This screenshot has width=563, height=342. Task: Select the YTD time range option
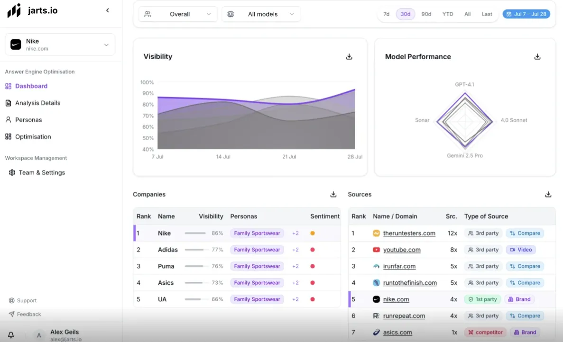448,14
